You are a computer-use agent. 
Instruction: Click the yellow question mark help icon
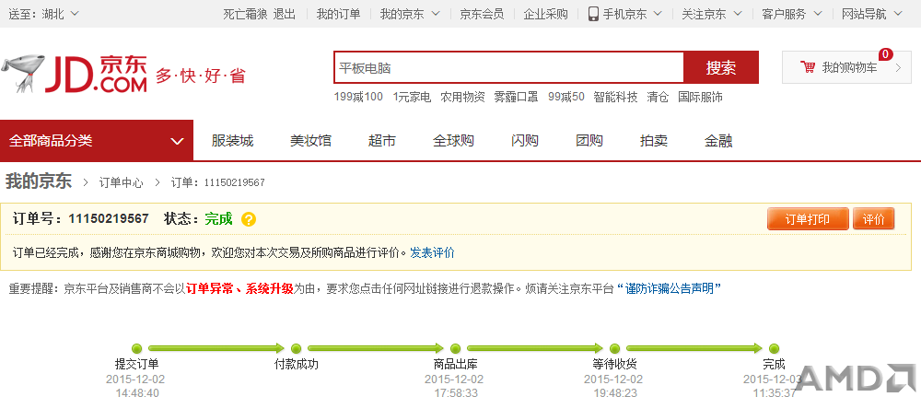pyautogui.click(x=249, y=219)
